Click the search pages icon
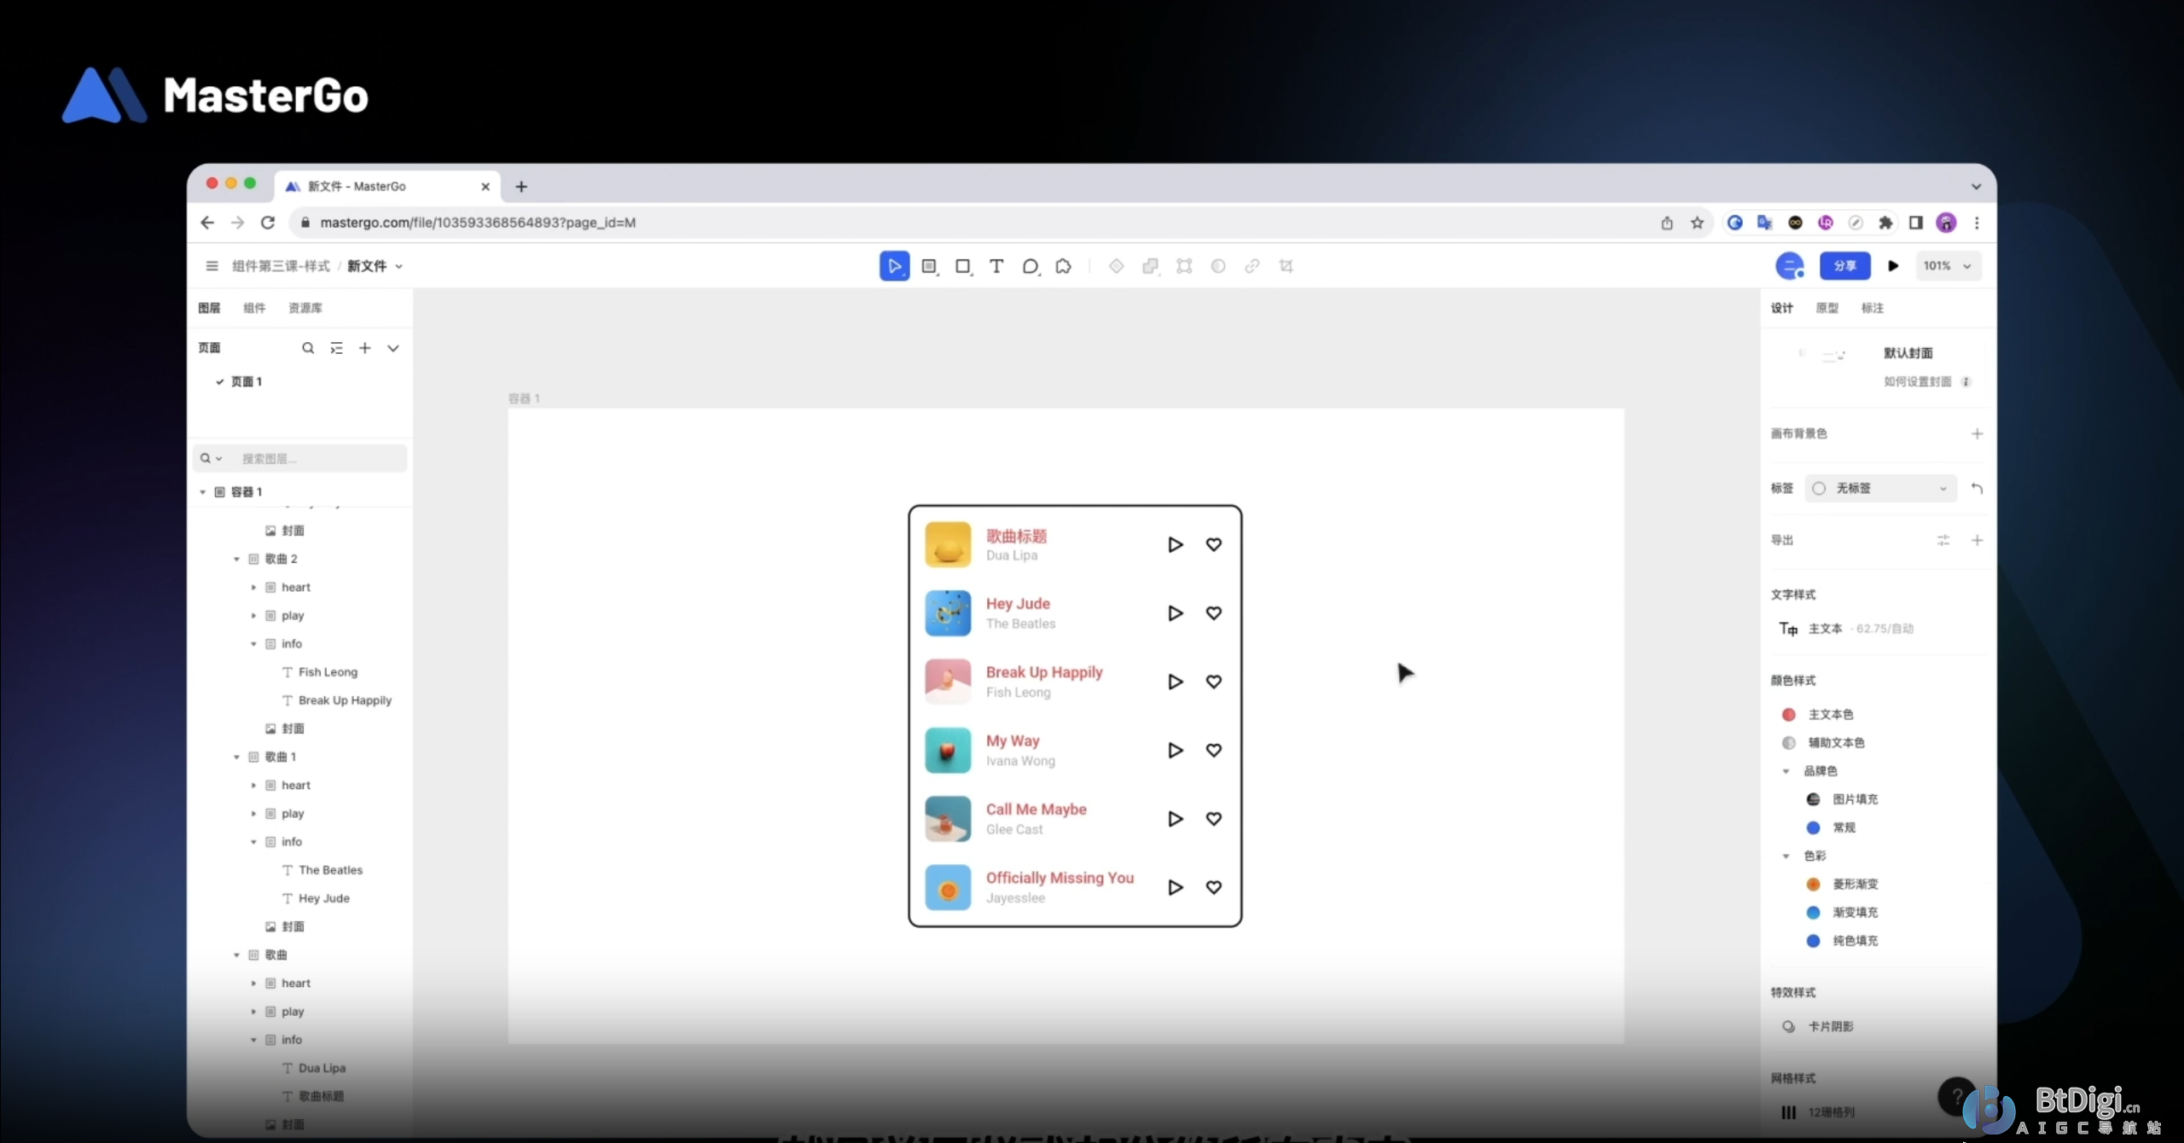The height and width of the screenshot is (1143, 2184). pos(308,348)
